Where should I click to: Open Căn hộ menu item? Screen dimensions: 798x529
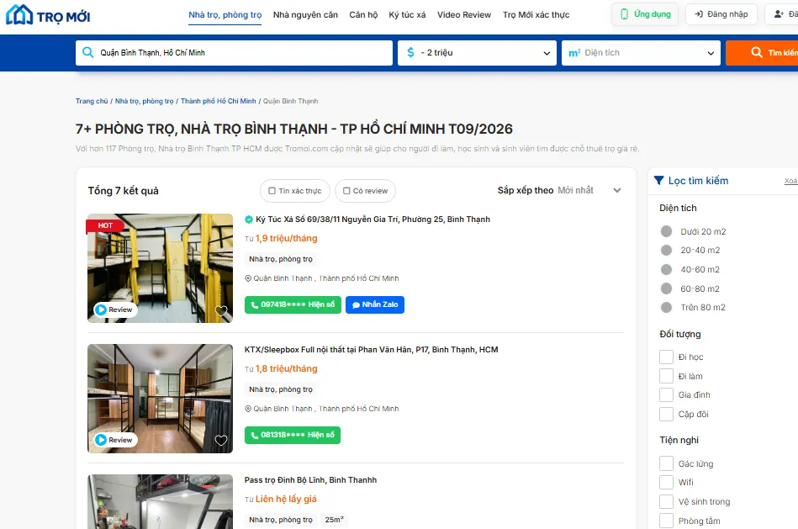[363, 15]
